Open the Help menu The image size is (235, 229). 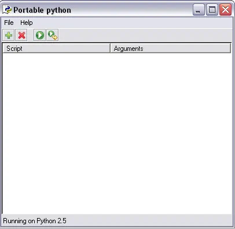pyautogui.click(x=27, y=23)
